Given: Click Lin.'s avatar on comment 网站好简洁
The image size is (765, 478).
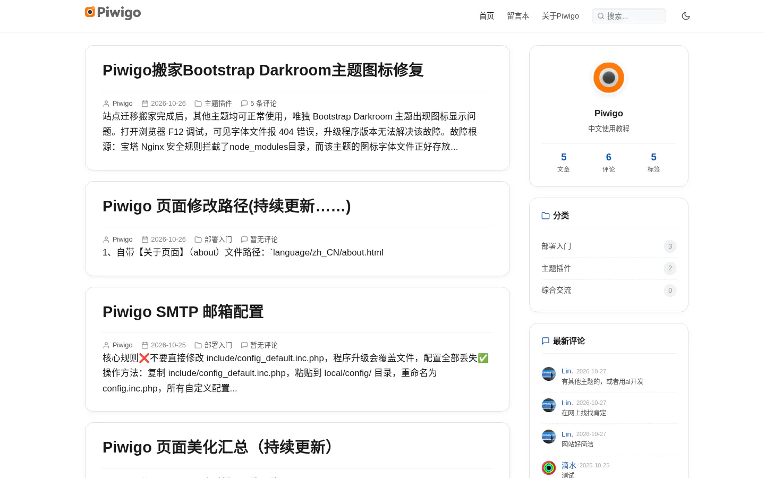Looking at the screenshot, I should (x=549, y=437).
